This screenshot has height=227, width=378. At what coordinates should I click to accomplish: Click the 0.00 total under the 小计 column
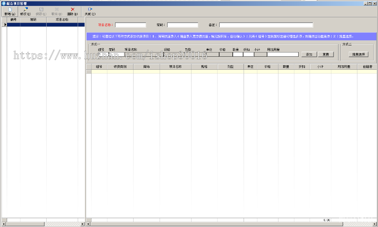(x=327, y=220)
